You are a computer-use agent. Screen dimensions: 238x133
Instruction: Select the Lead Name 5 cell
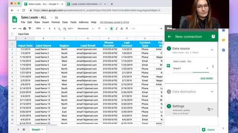(44, 65)
